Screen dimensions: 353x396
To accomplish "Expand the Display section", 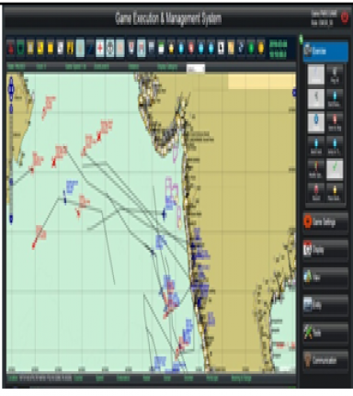I will pos(325,250).
